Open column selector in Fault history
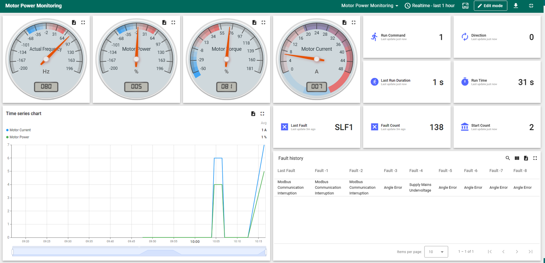This screenshot has width=545, height=263. 517,158
